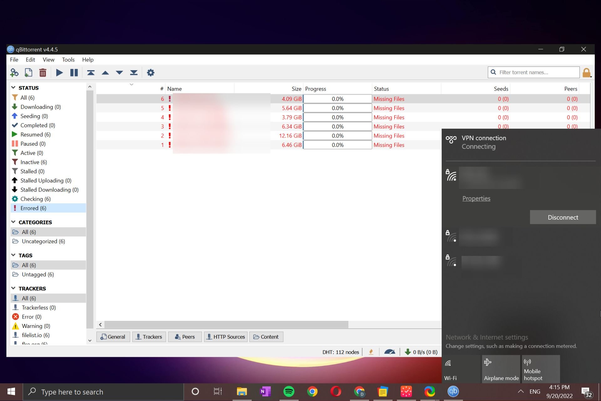Open Wi-Fi network Properties link
Image resolution: width=601 pixels, height=401 pixels.
[x=476, y=198]
